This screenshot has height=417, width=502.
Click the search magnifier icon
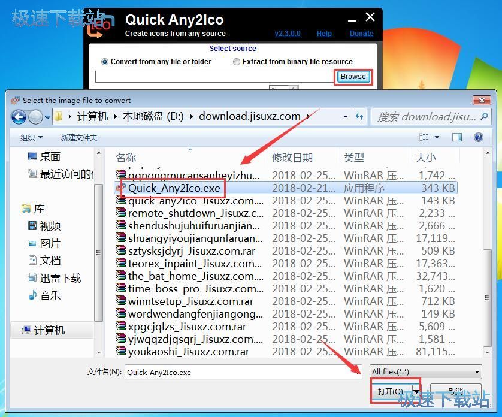click(484, 117)
